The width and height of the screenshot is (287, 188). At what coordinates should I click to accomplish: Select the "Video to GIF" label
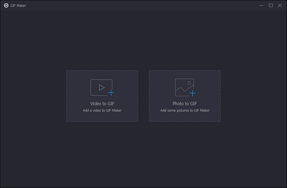click(102, 104)
